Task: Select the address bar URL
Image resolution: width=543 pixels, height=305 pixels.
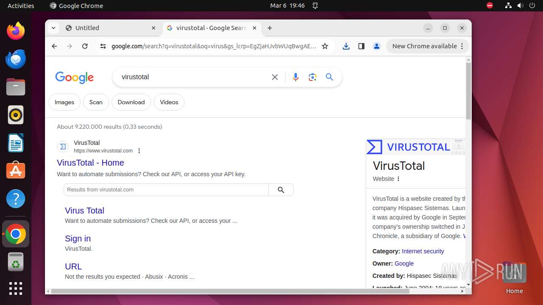Action: pos(214,46)
